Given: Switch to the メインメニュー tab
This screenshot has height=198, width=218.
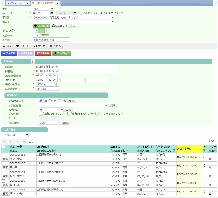Looking at the screenshot, I should (x=15, y=3).
